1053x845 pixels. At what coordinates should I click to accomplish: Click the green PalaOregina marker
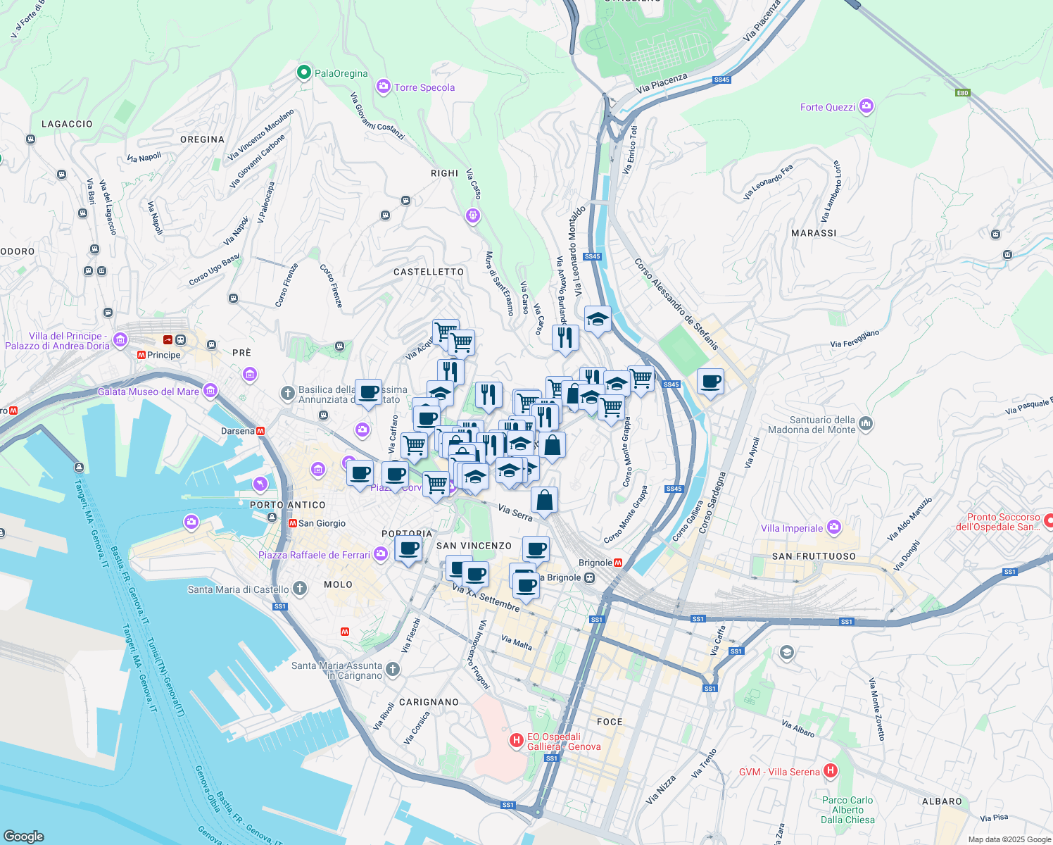303,73
